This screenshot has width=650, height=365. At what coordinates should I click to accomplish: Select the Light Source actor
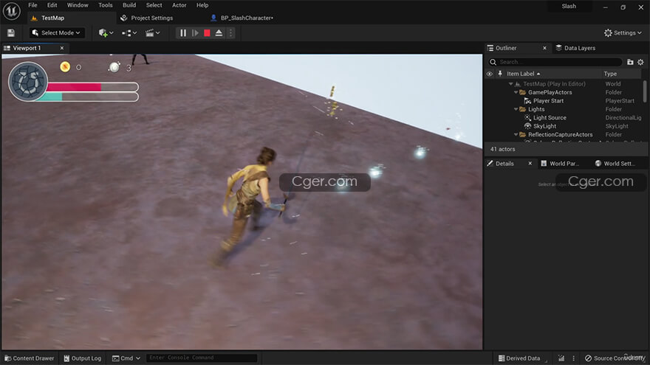pos(550,117)
